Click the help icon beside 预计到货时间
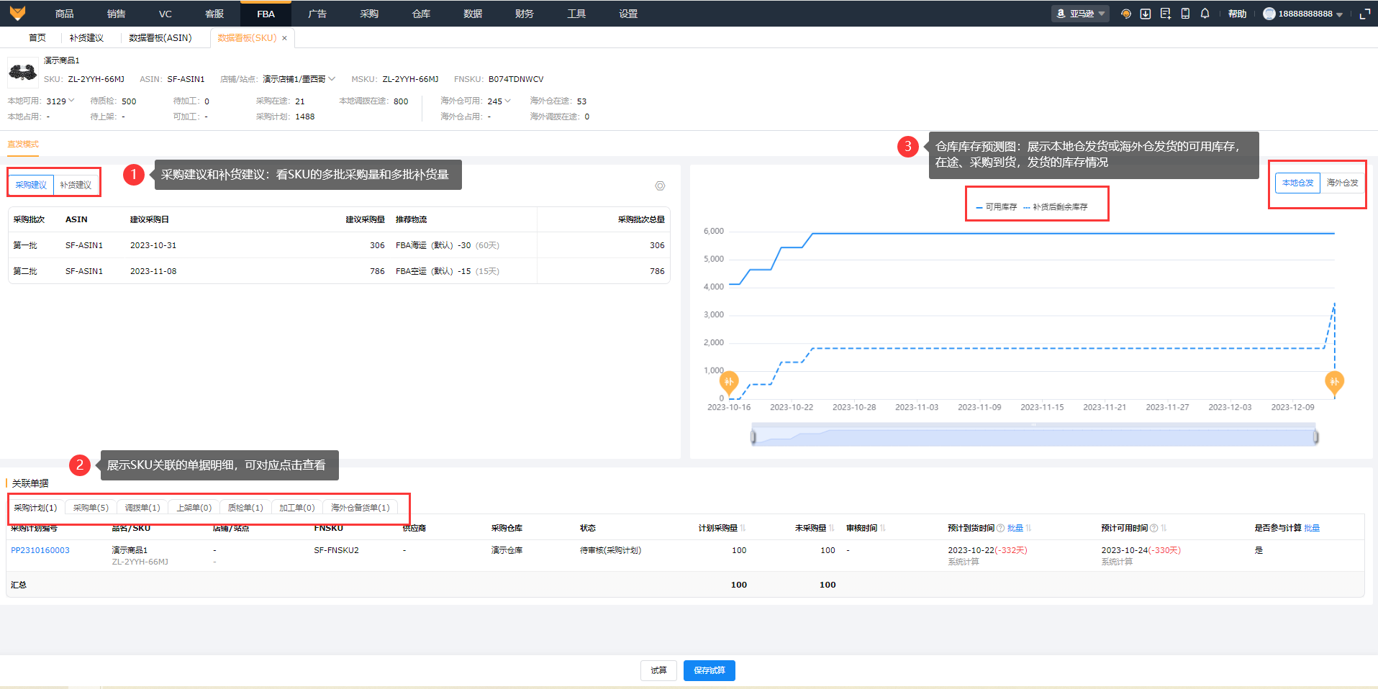This screenshot has width=1378, height=689. [x=1000, y=528]
